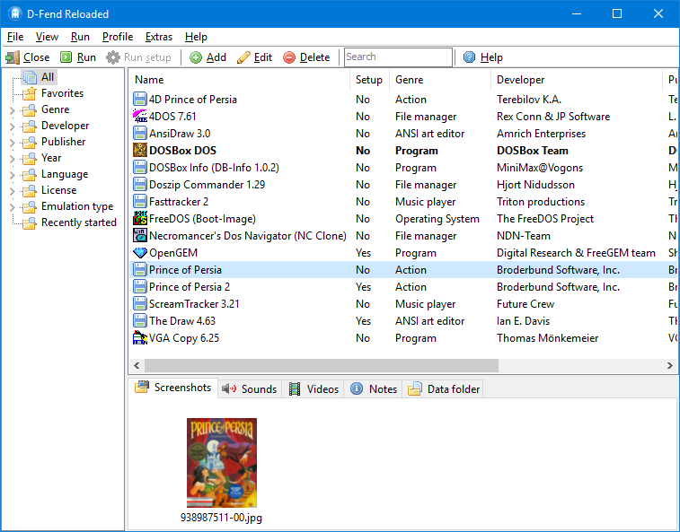Select the OpenGEM diamond icon
This screenshot has height=532, width=680.
click(140, 253)
